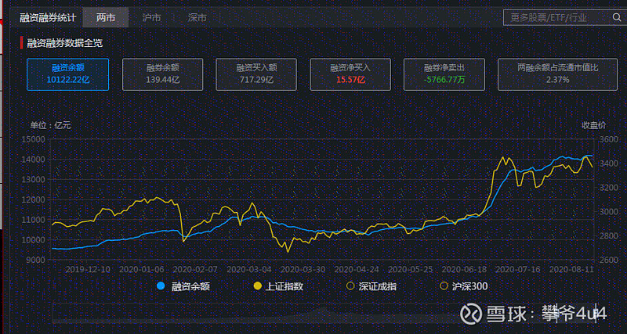This screenshot has width=627, height=334.
Task: Enable 沪深300 legend series
Action: point(464,286)
